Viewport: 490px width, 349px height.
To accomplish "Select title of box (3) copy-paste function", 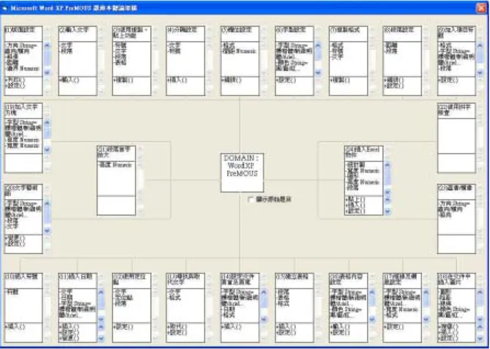I will click(x=131, y=33).
